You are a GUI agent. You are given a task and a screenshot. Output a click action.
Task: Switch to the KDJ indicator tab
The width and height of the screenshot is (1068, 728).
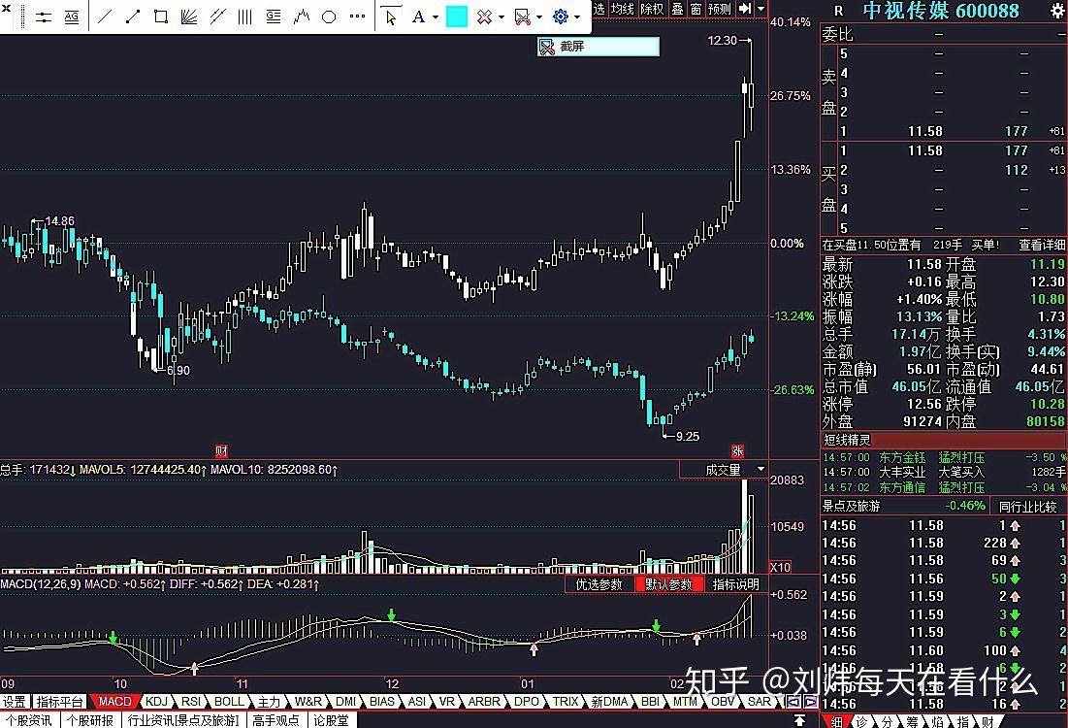156,702
